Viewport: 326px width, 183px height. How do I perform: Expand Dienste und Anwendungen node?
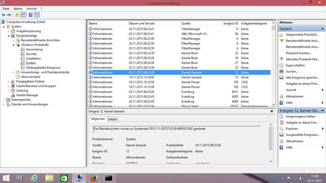pos(4,105)
